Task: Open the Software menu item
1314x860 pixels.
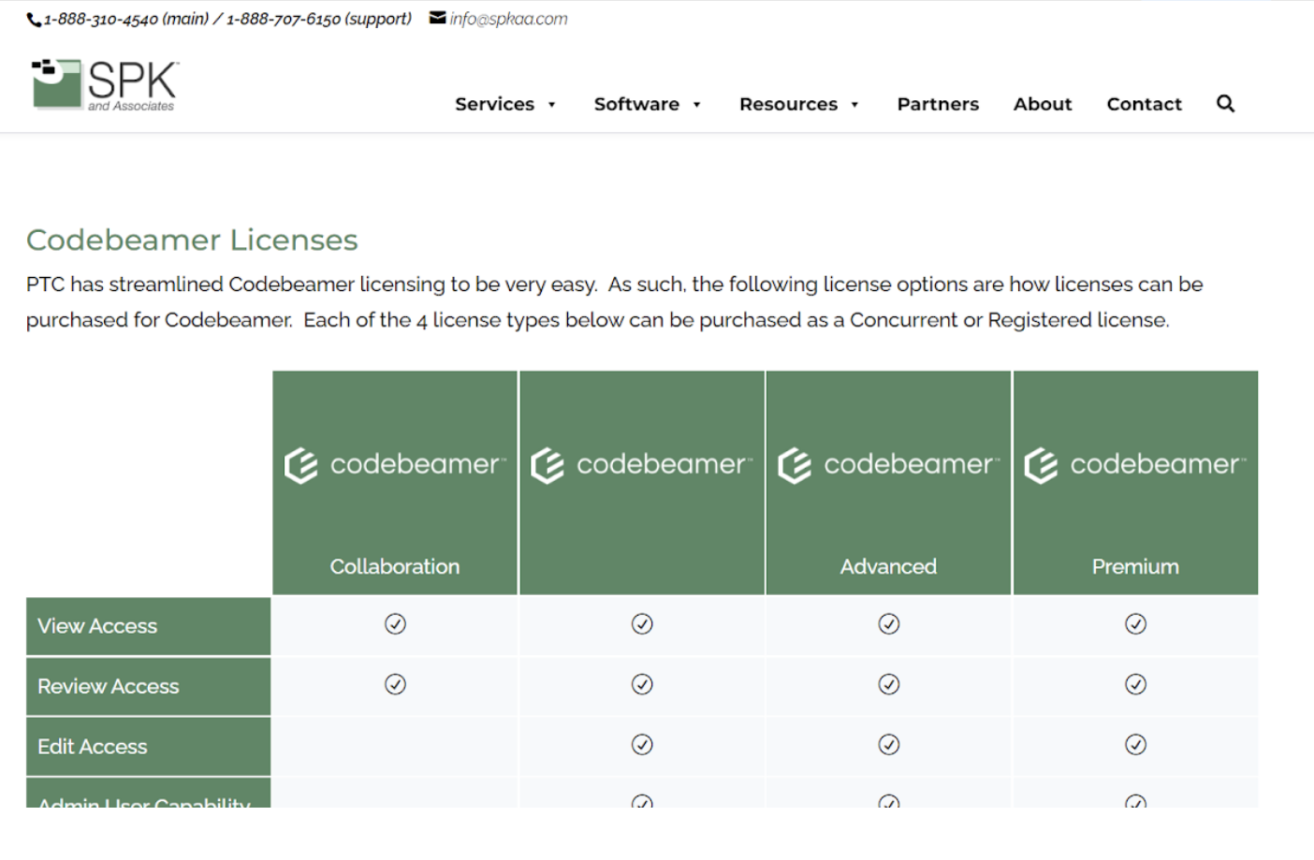Action: [637, 104]
